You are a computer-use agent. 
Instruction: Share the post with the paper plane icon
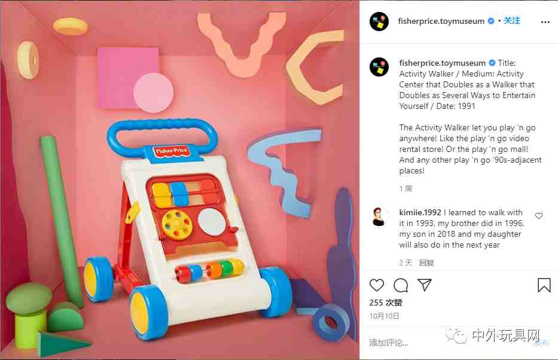coord(424,285)
